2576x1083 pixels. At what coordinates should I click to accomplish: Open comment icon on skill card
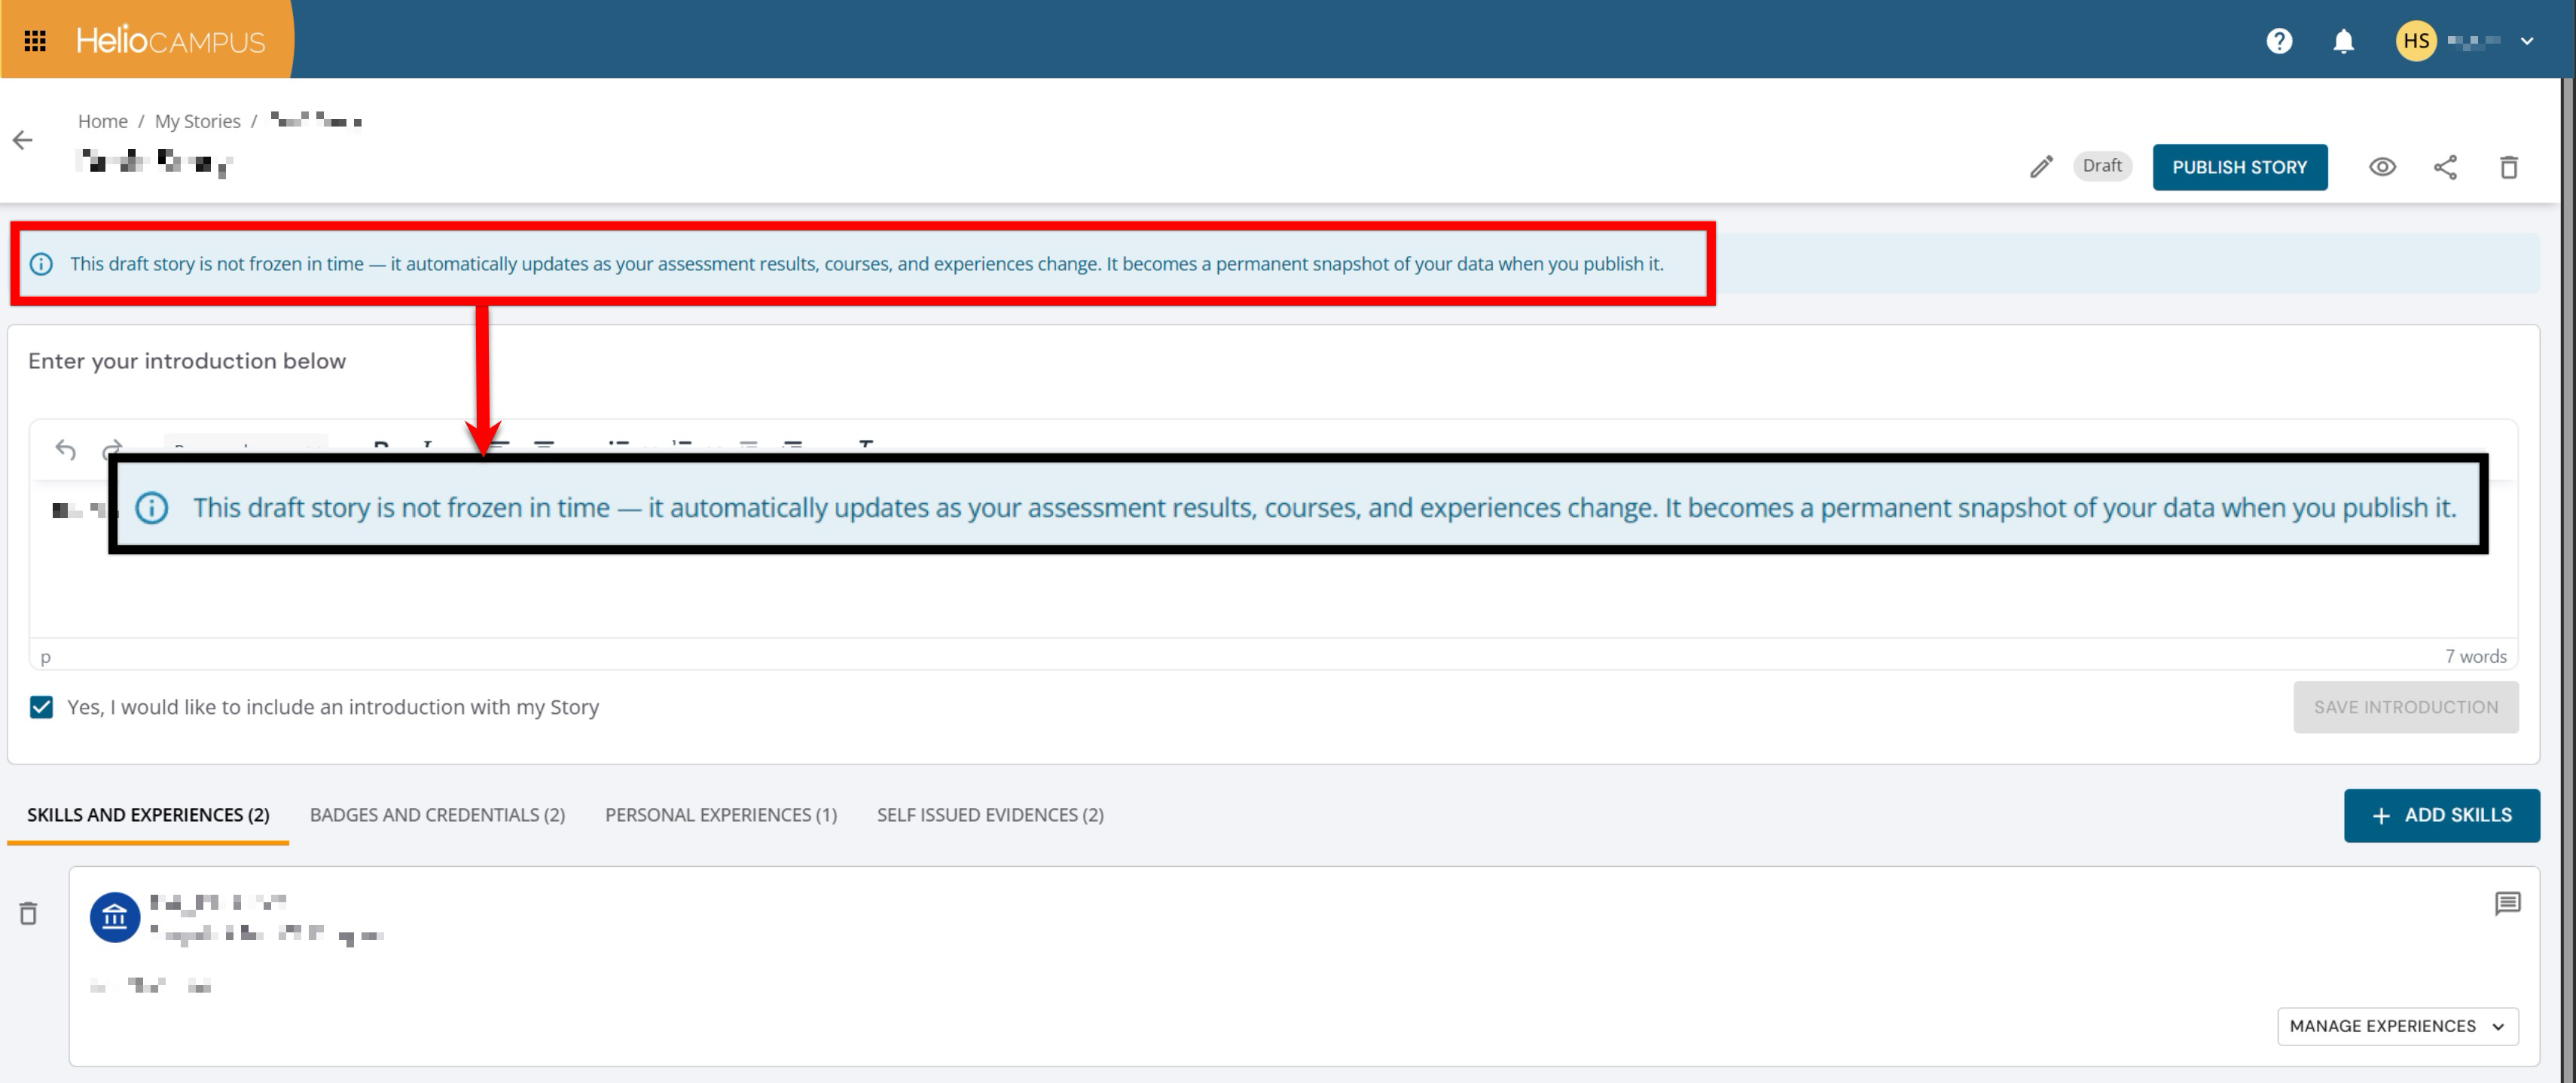[2507, 904]
